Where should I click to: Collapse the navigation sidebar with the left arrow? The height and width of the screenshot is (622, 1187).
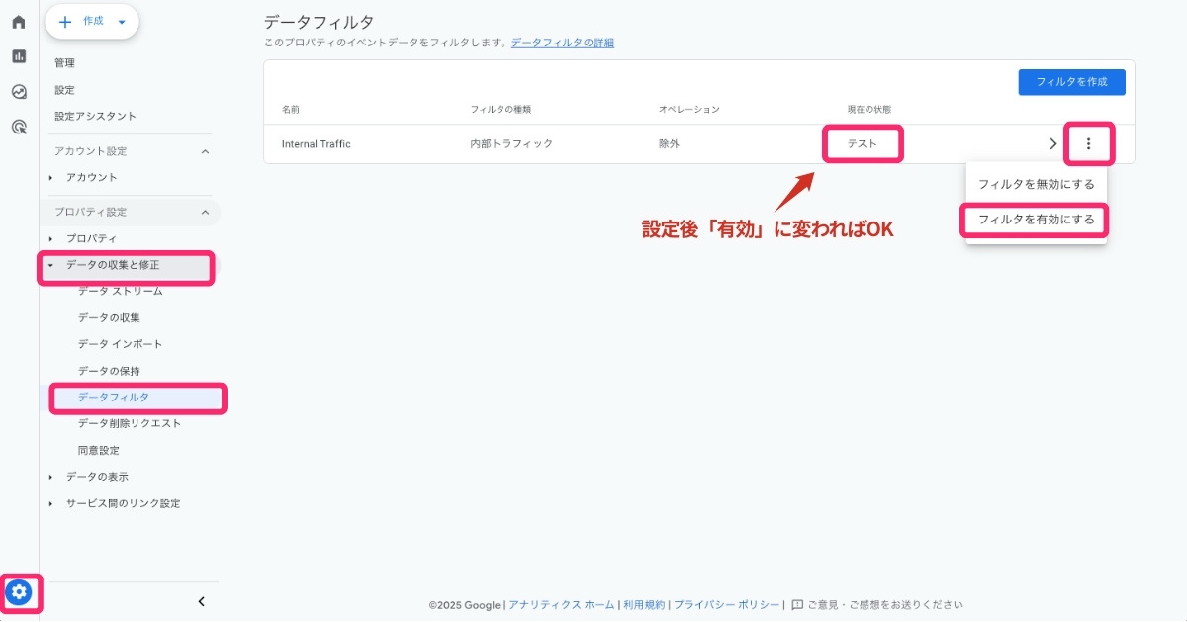pyautogui.click(x=200, y=600)
